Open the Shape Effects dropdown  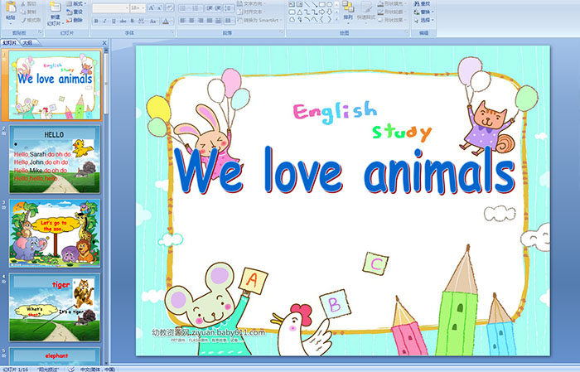392,20
